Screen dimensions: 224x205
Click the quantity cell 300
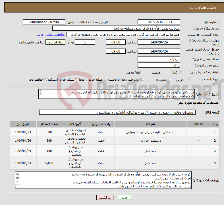[49, 141]
